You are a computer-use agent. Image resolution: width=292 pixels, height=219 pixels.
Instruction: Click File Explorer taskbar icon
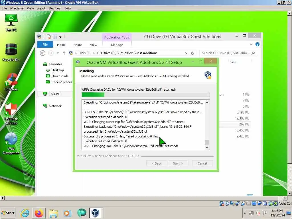click(x=53, y=213)
